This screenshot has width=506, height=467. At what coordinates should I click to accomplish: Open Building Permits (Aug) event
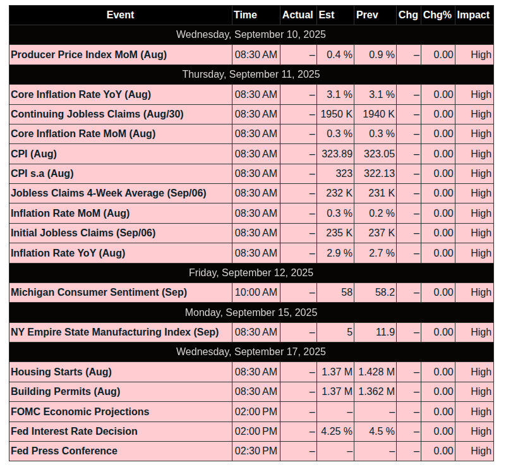(x=66, y=391)
